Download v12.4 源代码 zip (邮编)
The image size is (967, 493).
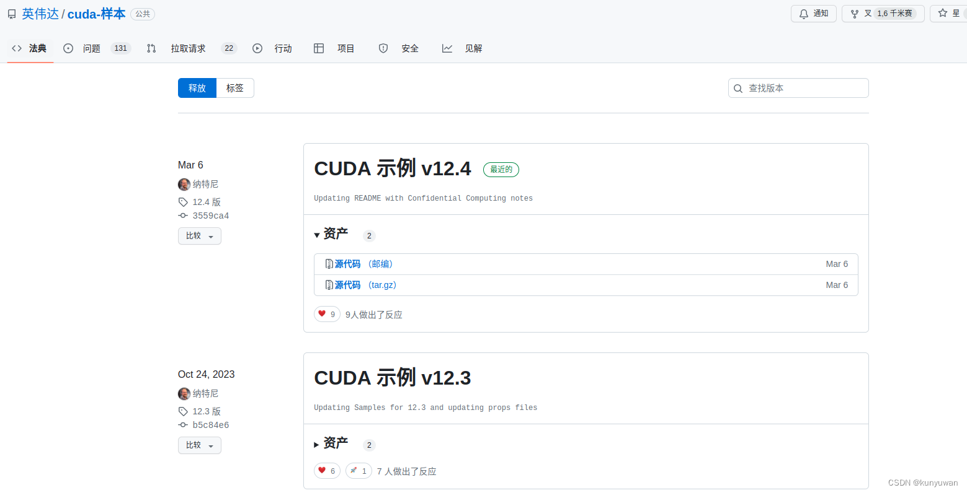(363, 264)
